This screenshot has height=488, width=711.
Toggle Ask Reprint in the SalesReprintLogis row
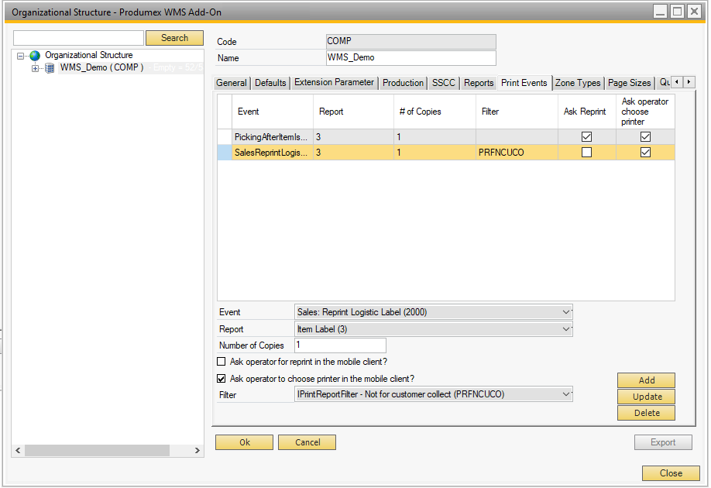pyautogui.click(x=586, y=153)
